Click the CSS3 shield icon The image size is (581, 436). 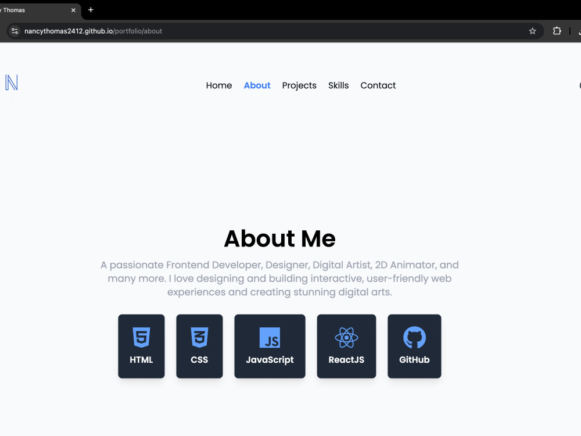(x=199, y=337)
